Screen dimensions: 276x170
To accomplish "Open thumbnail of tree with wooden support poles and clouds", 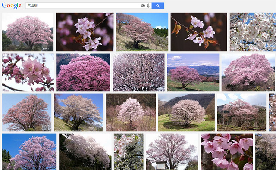I will [241, 112].
